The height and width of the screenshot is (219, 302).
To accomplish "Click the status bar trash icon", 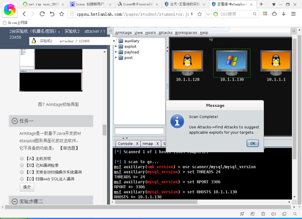I will [263, 214].
